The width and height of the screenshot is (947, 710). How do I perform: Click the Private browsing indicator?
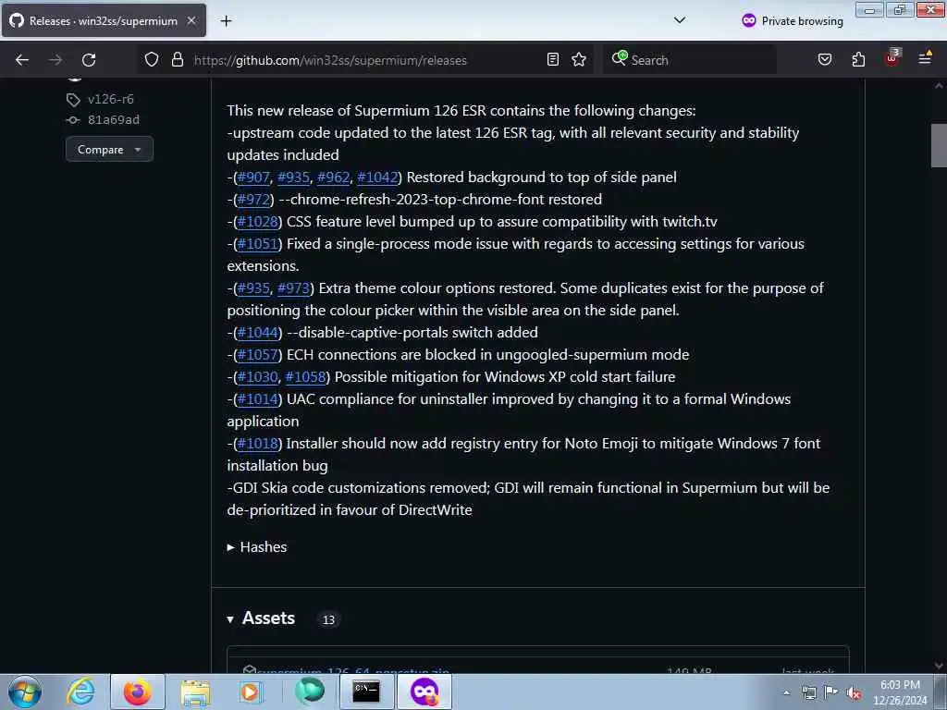pos(793,21)
